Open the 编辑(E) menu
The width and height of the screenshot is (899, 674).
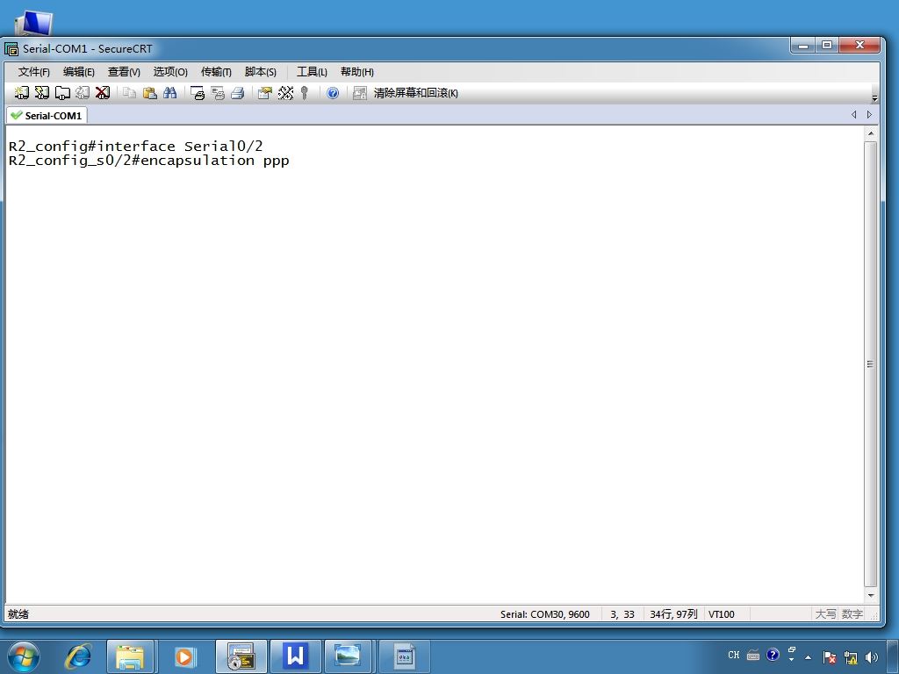pos(78,72)
